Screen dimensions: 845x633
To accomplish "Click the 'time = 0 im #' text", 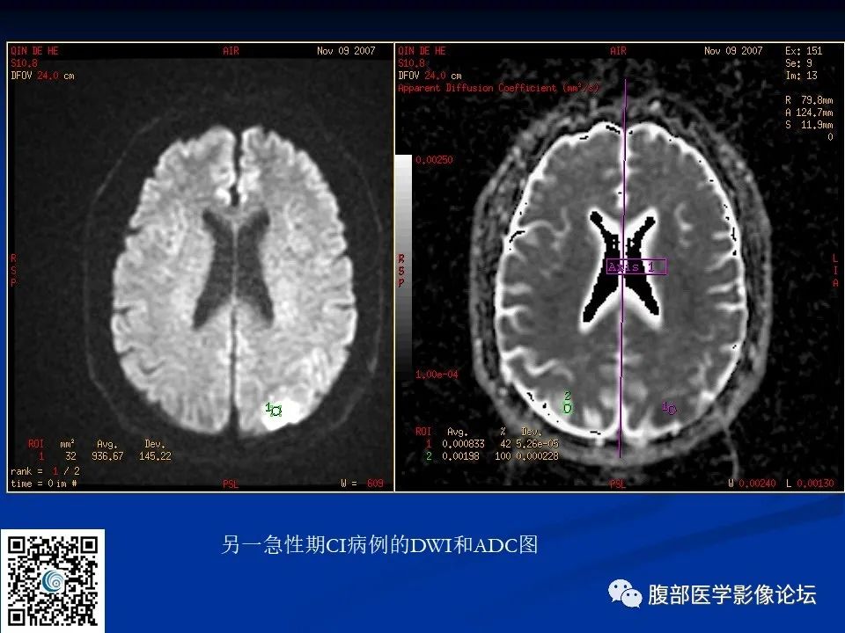I will tap(44, 484).
